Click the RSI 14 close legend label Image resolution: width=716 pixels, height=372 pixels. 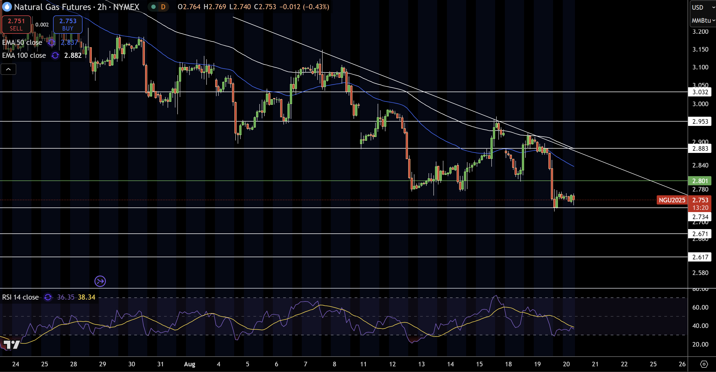pos(20,297)
